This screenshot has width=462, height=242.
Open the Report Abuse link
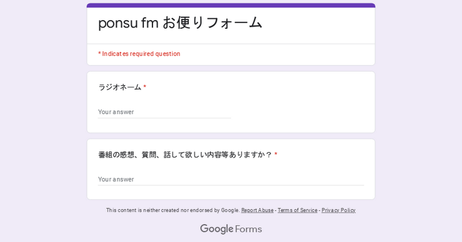(x=258, y=211)
